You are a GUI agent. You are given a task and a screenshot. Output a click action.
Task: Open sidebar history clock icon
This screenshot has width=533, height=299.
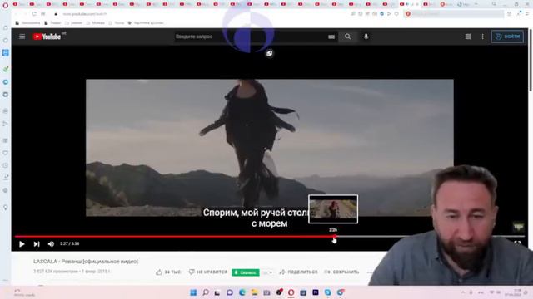[x=6, y=165]
